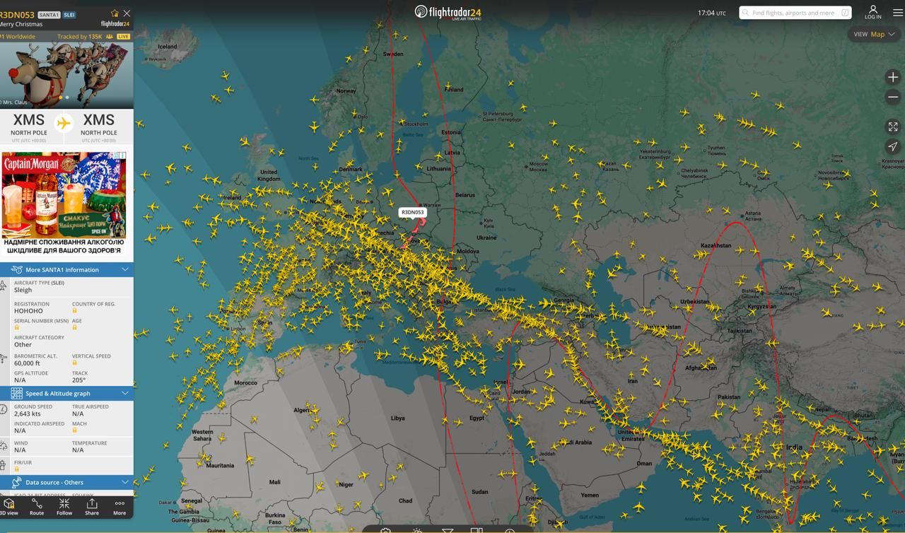This screenshot has width=905, height=533.
Task: Expand the Speed & Altitude graph section
Action: pyautogui.click(x=124, y=393)
